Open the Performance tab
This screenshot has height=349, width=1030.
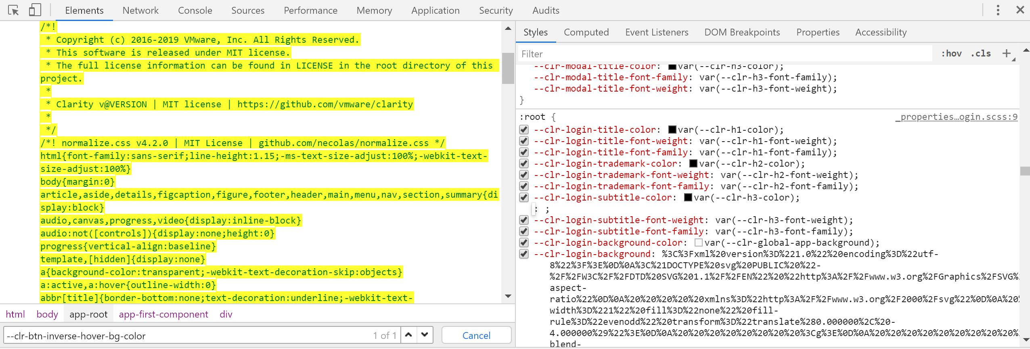pos(310,10)
